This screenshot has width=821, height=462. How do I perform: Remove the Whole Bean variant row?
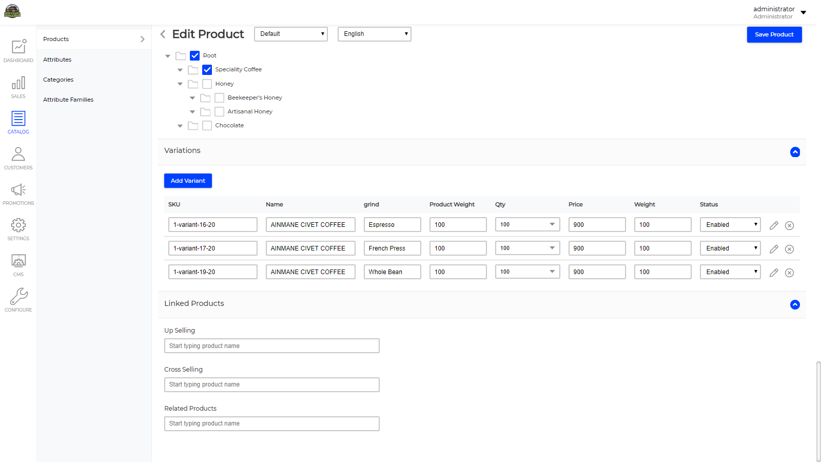click(x=790, y=273)
